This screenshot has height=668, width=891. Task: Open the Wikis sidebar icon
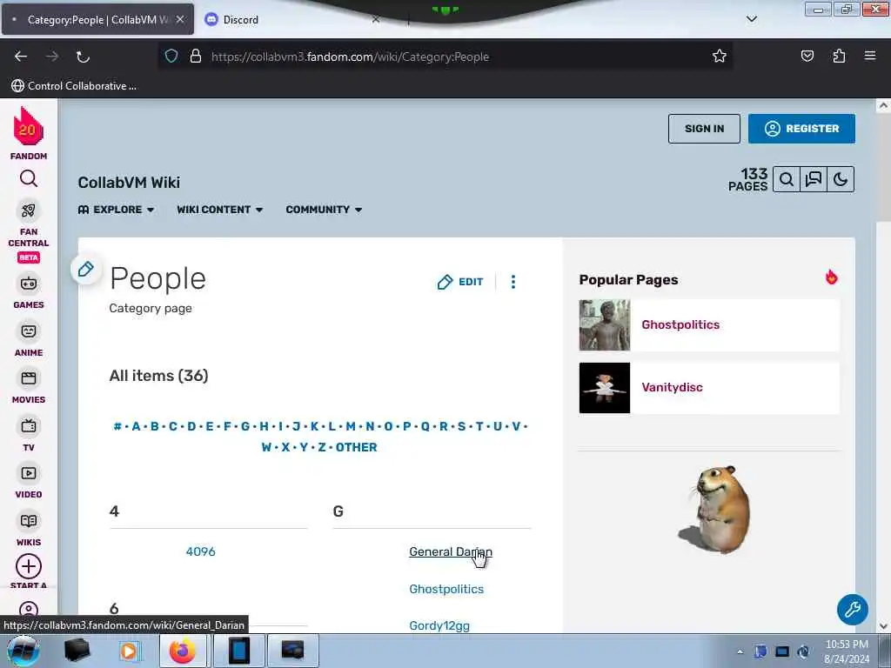click(29, 521)
